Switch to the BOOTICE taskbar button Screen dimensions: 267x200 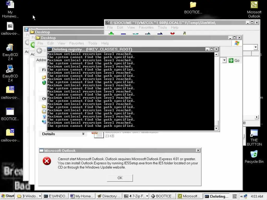(163, 196)
